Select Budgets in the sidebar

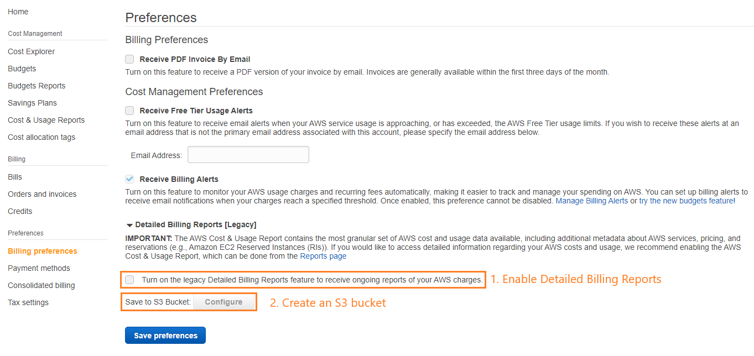click(22, 69)
